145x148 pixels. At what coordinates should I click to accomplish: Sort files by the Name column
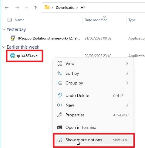19,20
